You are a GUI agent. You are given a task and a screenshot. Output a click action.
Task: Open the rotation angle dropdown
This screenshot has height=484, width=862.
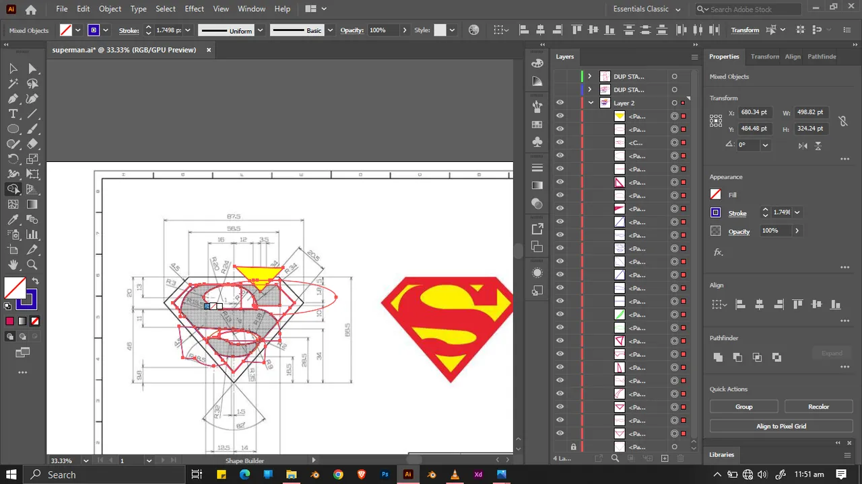(x=765, y=145)
